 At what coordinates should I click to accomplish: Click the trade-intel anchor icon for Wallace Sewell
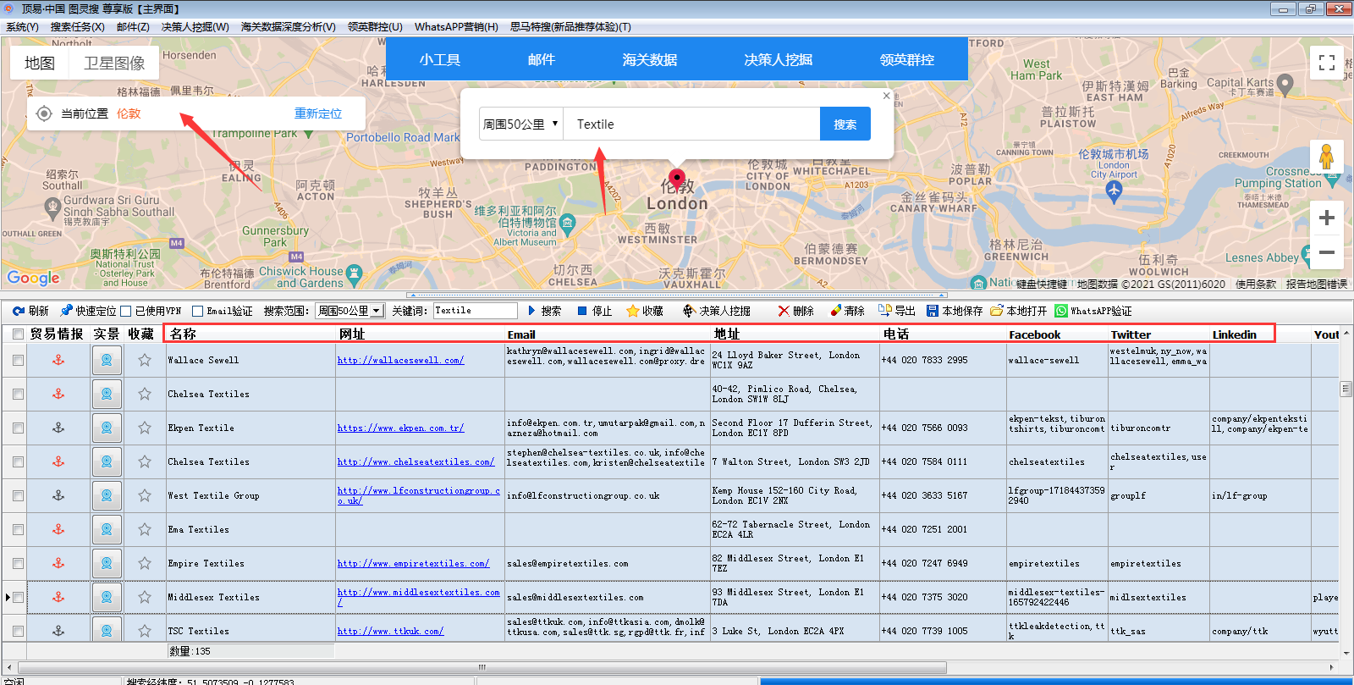tap(58, 360)
